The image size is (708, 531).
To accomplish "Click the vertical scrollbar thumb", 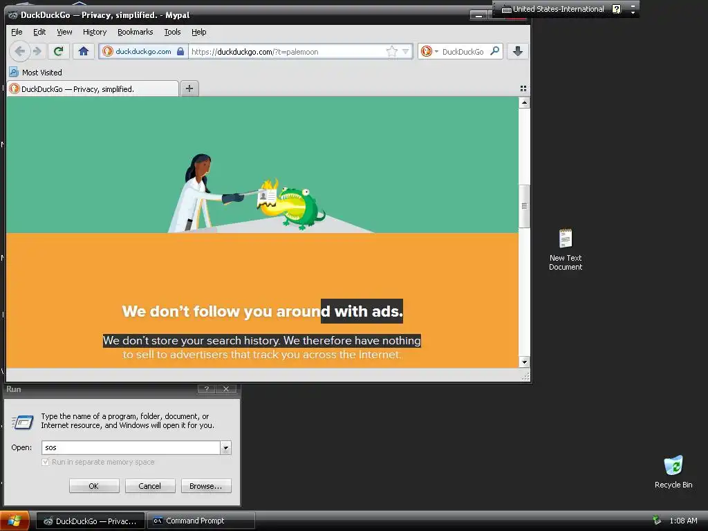I will (524, 206).
